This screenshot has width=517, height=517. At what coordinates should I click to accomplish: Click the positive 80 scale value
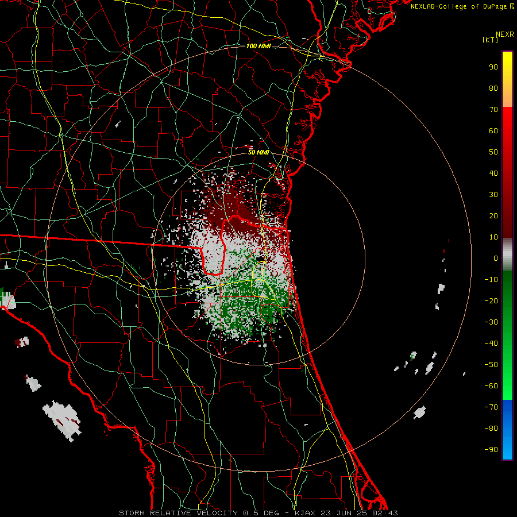click(x=493, y=88)
